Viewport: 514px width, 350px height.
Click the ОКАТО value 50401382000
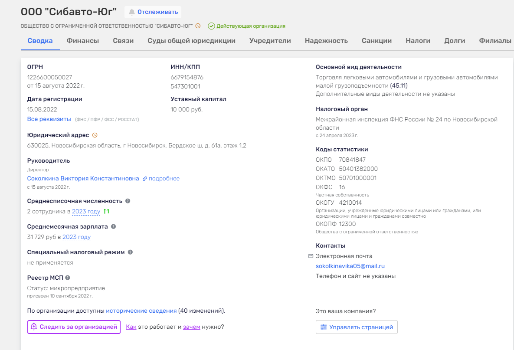coord(358,169)
